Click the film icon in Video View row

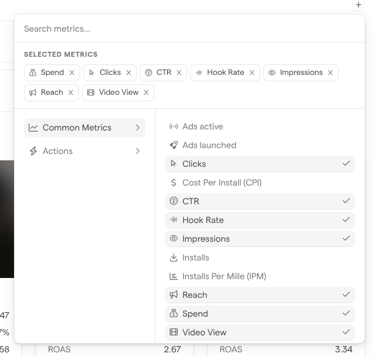coord(174,332)
